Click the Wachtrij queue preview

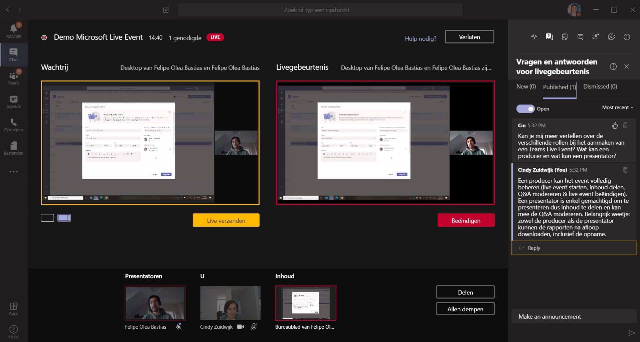pyautogui.click(x=150, y=143)
